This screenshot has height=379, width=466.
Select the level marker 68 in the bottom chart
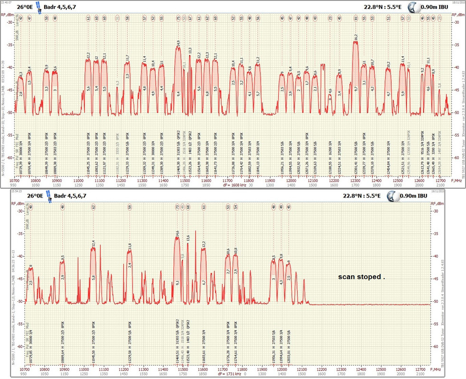(x=188, y=207)
